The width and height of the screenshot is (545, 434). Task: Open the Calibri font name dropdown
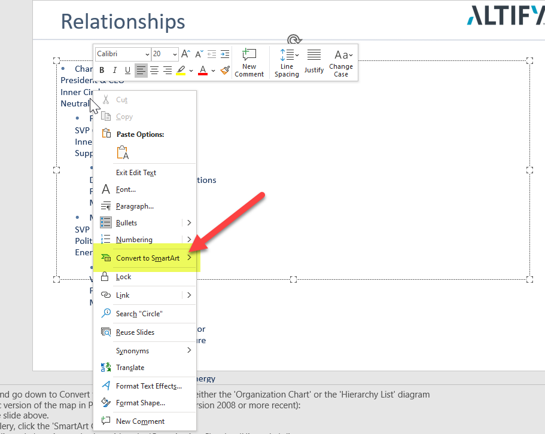tap(146, 54)
